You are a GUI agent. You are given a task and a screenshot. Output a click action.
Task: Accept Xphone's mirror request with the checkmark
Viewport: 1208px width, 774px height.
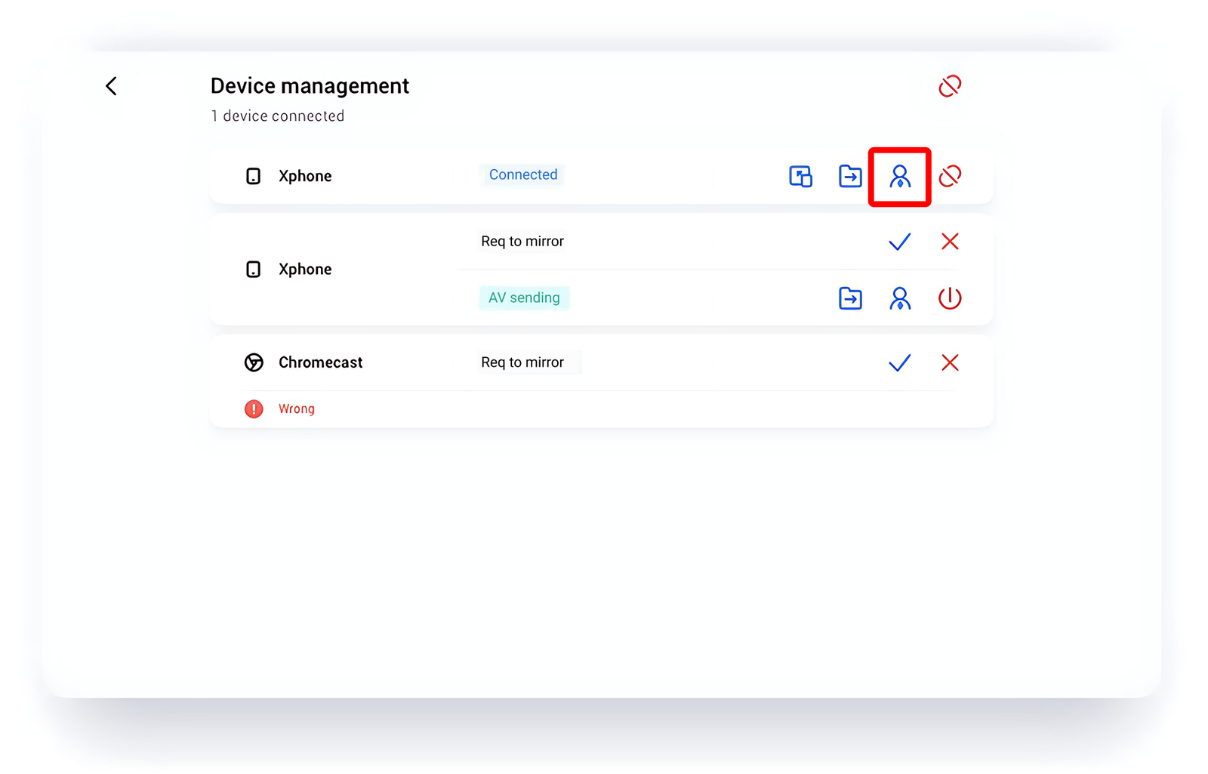[899, 242]
